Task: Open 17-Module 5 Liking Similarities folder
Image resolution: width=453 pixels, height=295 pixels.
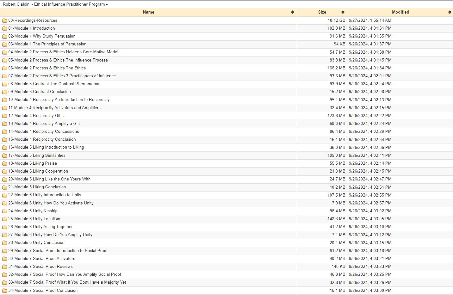Action: coord(37,156)
